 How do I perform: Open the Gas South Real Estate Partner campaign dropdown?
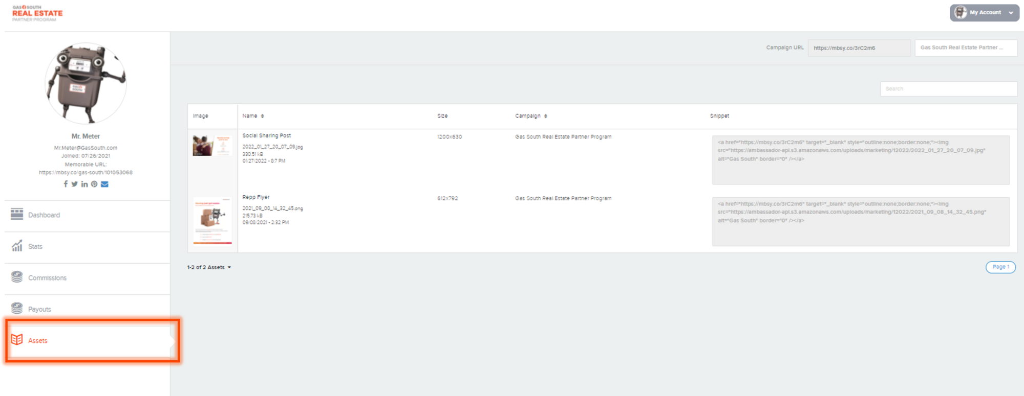pos(966,48)
